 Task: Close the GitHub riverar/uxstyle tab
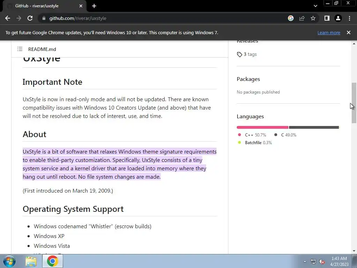[x=81, y=6]
